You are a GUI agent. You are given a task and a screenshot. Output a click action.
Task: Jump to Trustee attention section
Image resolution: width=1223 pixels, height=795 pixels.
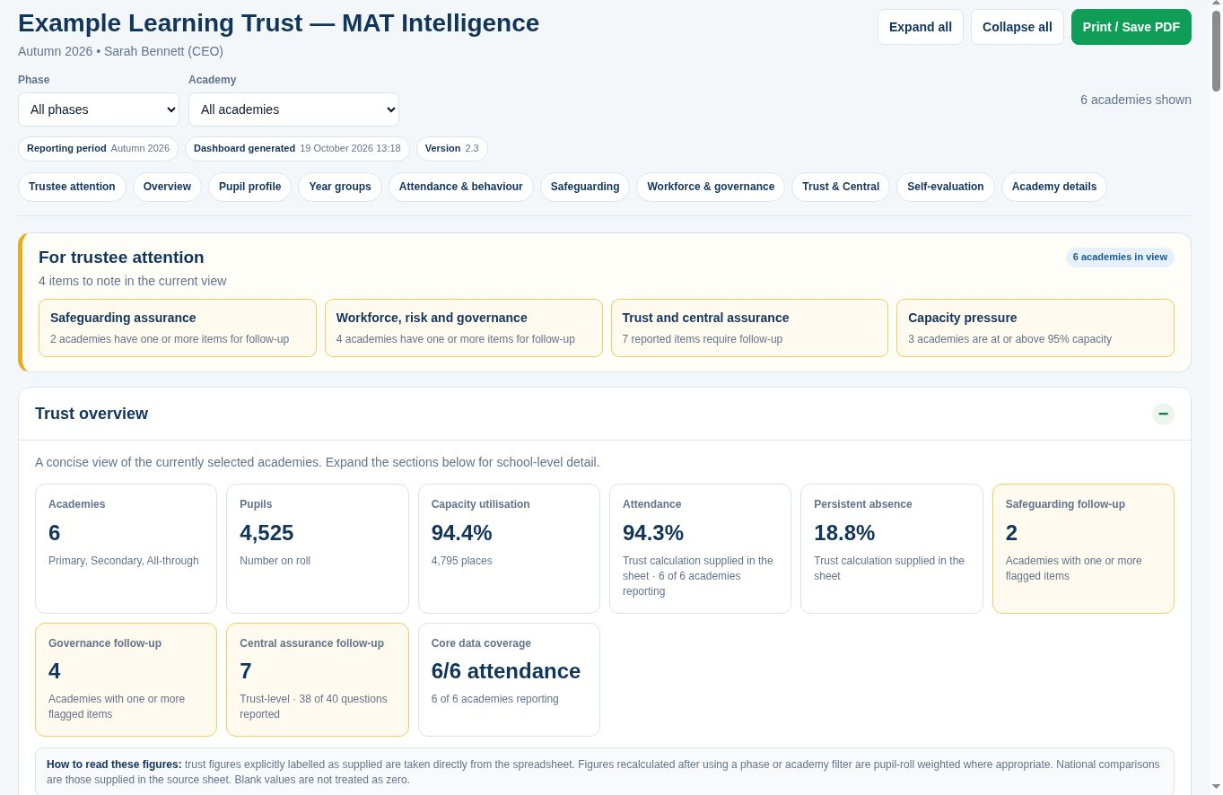point(72,187)
